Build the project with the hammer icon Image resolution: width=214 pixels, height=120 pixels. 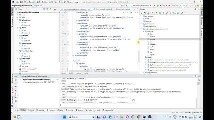(x=127, y=6)
